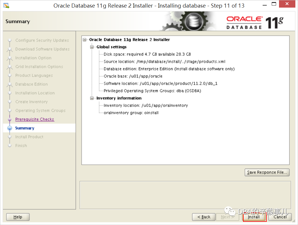
Task: Select Product Languages step
Action: click(34, 75)
